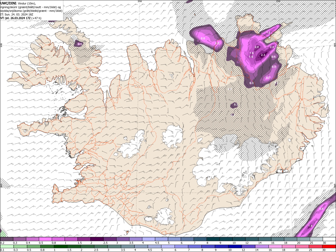Click the '15W' longitude label
Viewport: 336px width, 252px height.
278,1
